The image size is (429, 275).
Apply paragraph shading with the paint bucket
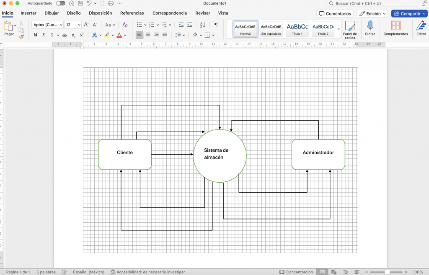pos(195,35)
